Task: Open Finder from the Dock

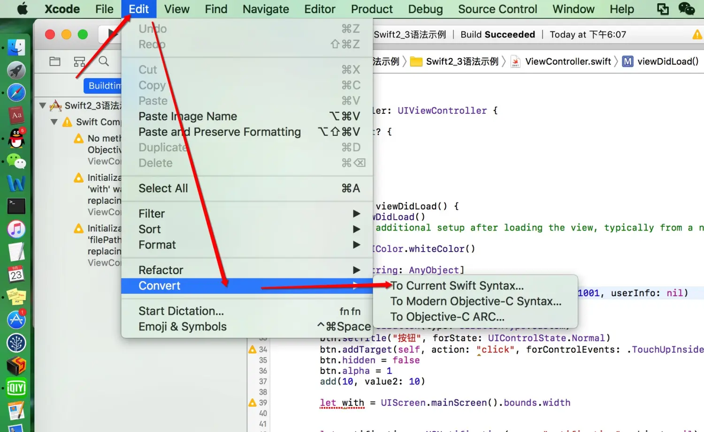Action: [16, 47]
